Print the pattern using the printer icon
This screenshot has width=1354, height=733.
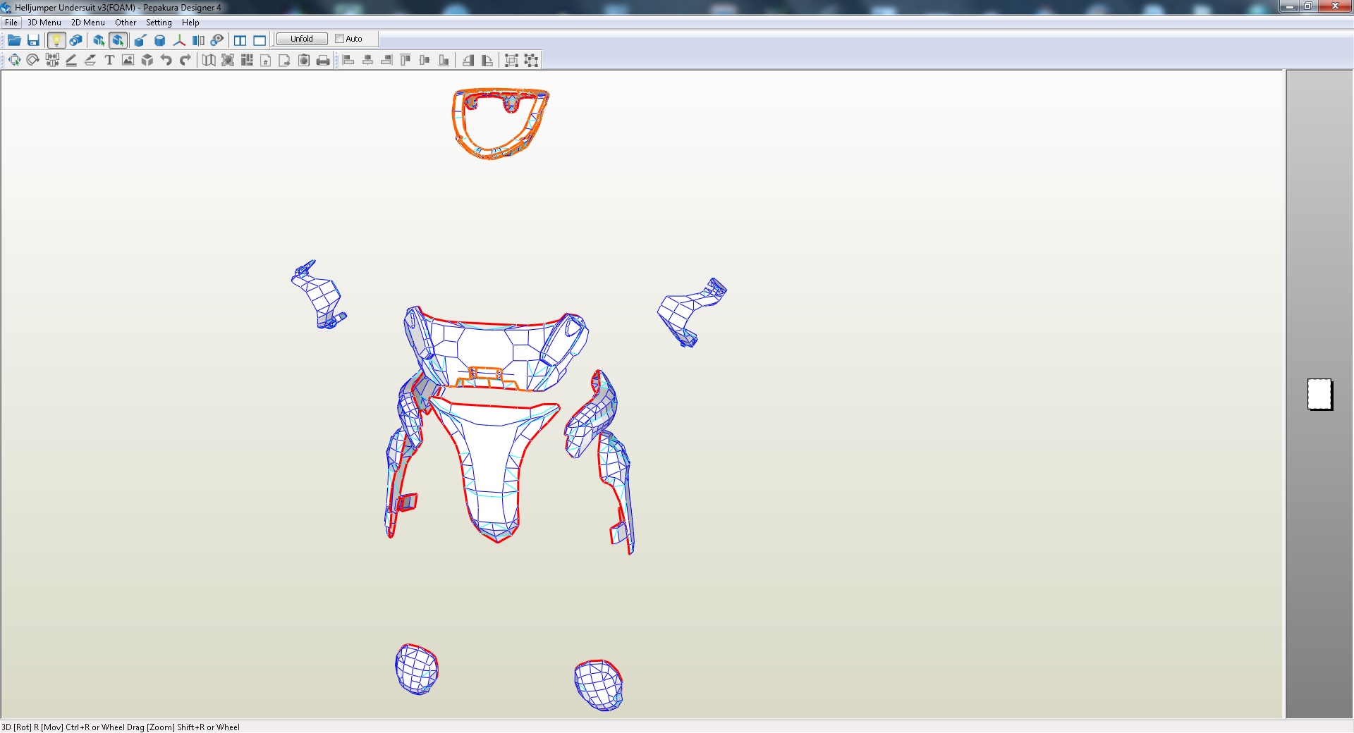(323, 60)
